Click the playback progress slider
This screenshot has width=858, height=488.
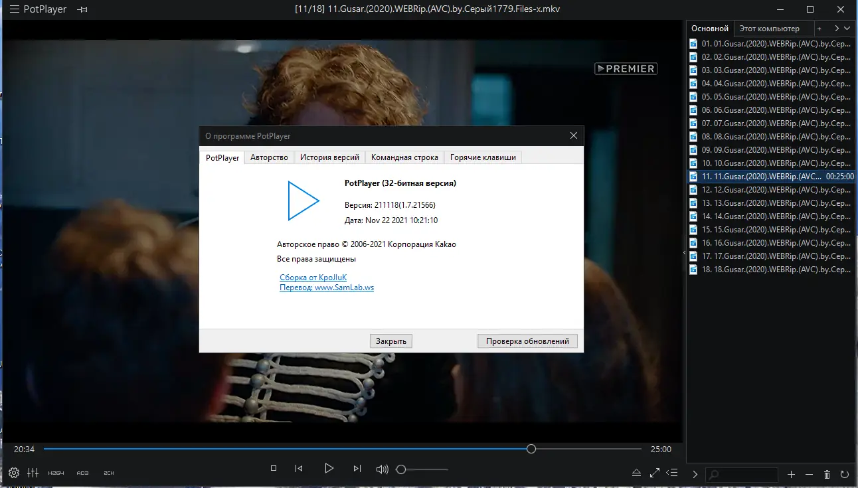(531, 449)
